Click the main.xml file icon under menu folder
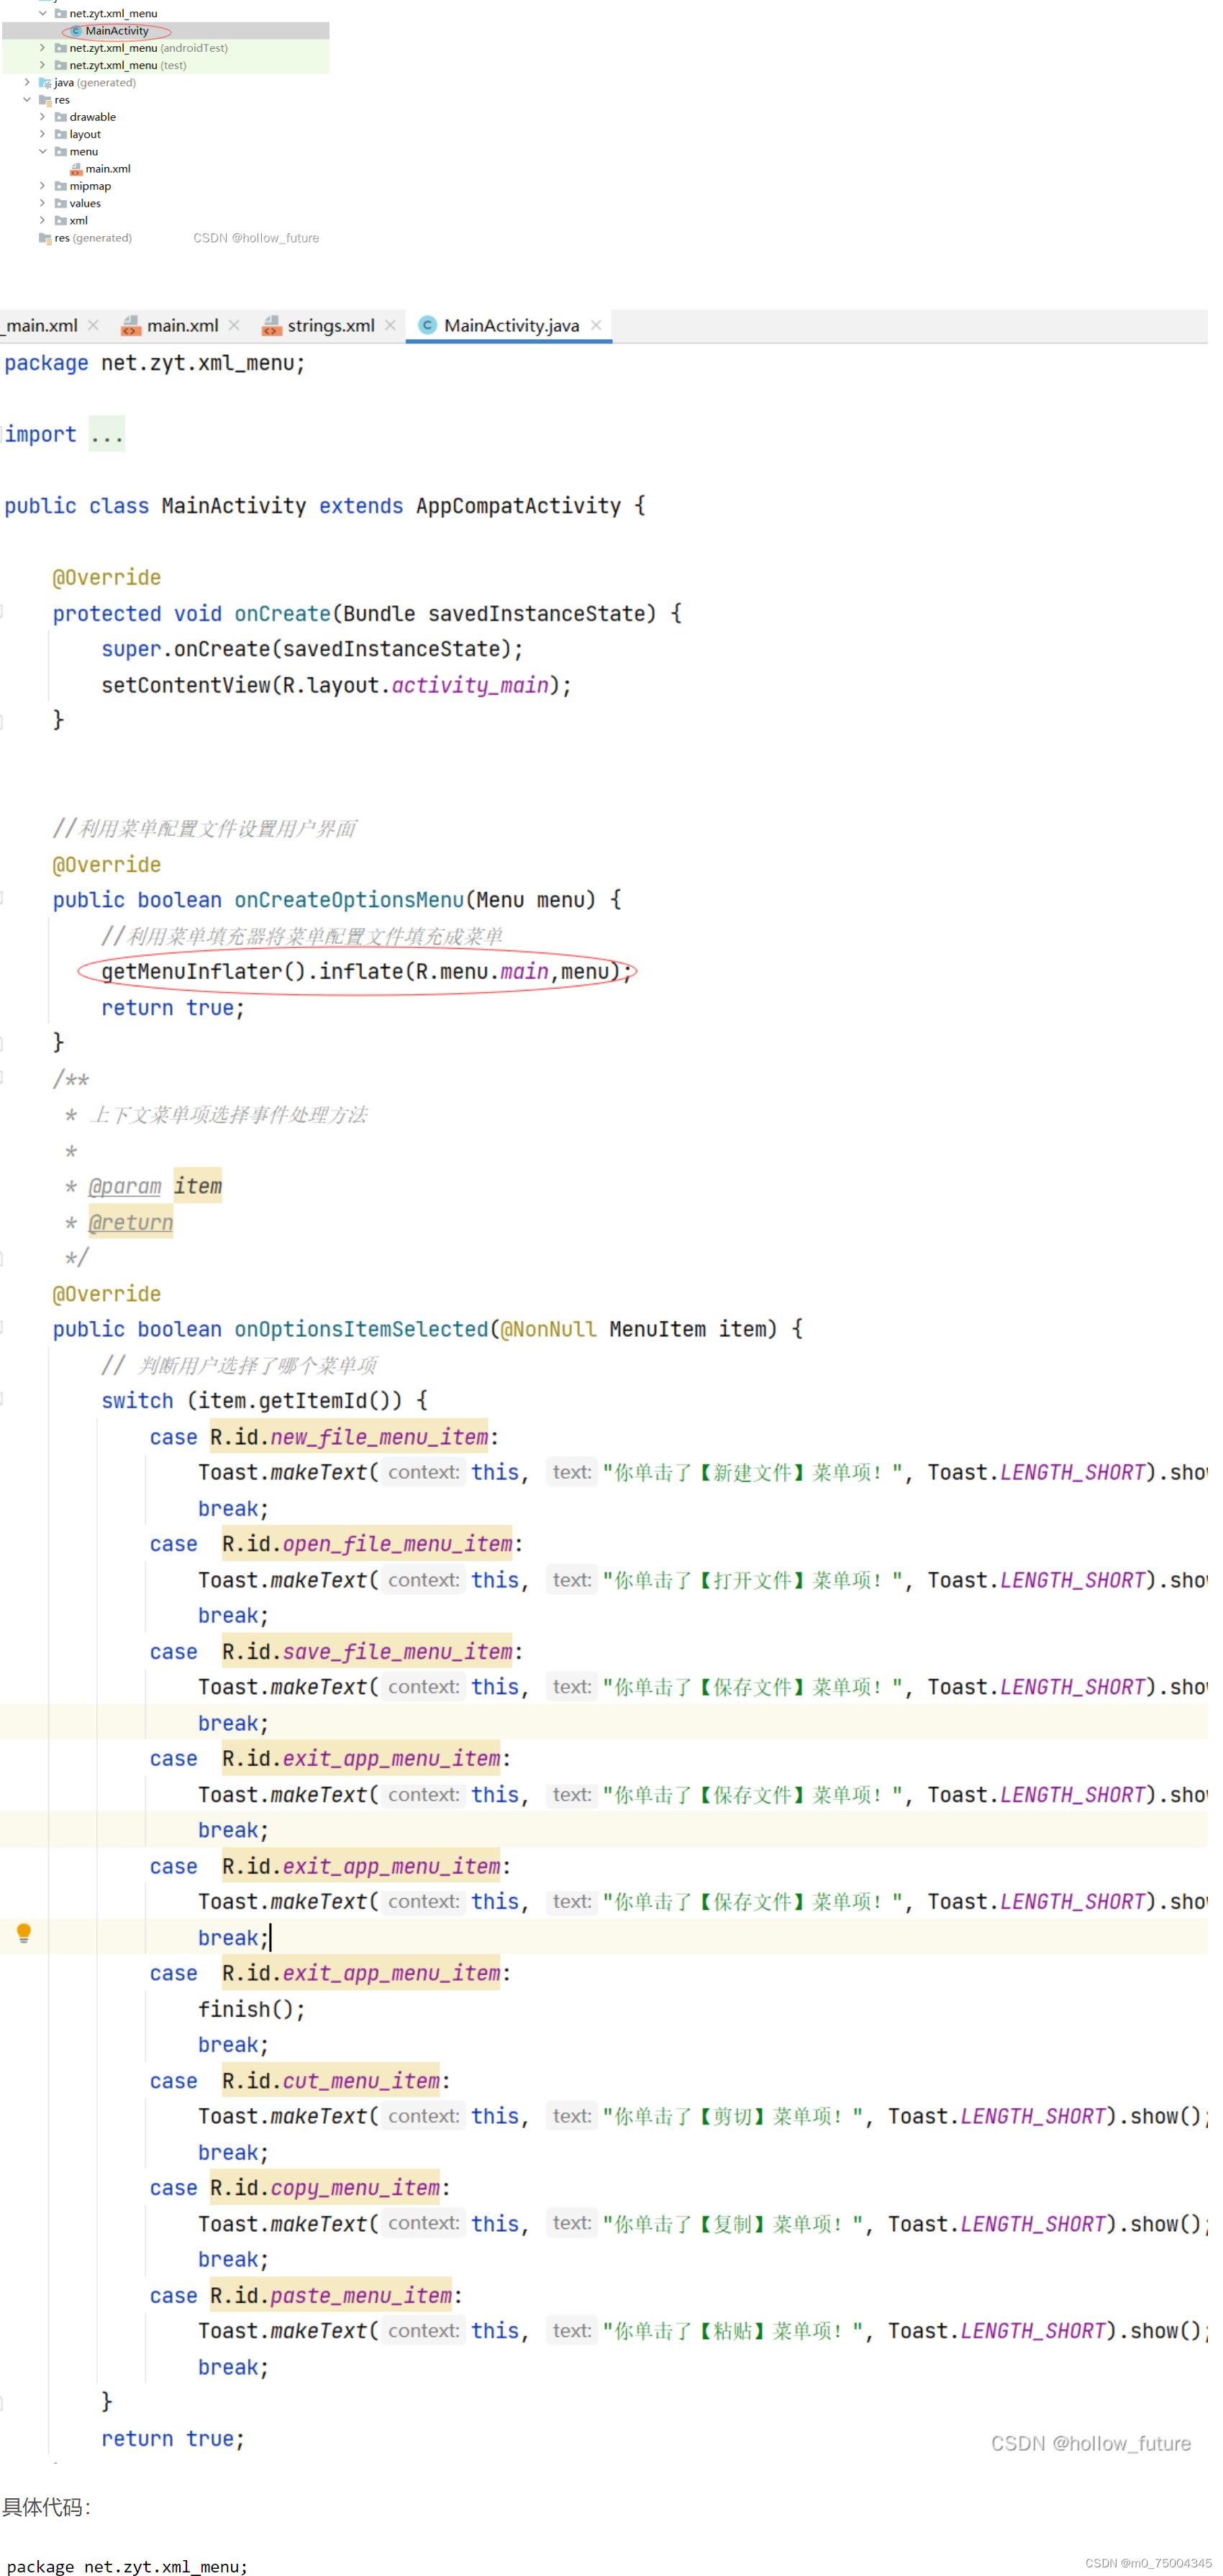The image size is (1223, 2576). coord(77,169)
